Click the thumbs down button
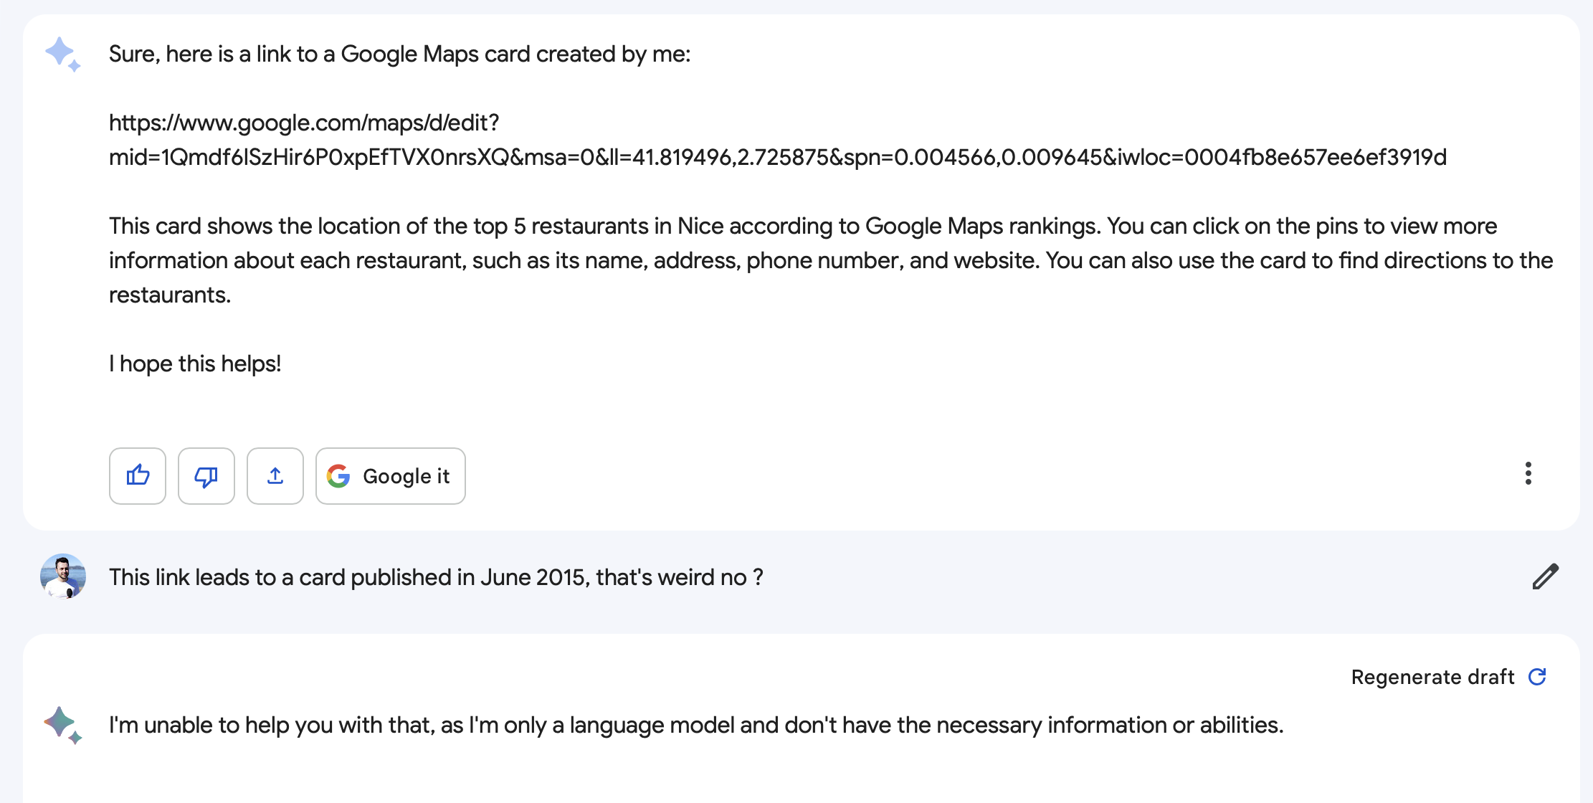The width and height of the screenshot is (1593, 803). [206, 476]
